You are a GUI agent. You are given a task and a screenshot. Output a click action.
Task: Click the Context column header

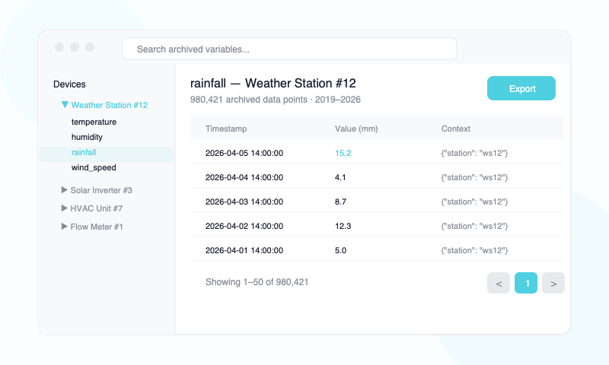pyautogui.click(x=455, y=129)
